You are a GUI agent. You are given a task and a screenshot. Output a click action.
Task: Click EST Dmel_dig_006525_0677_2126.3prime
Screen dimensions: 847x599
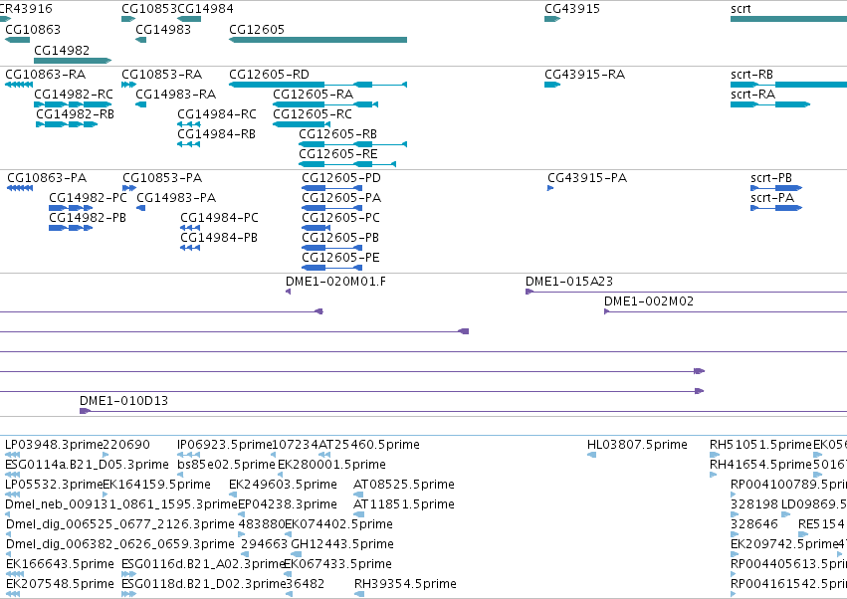[8, 534]
